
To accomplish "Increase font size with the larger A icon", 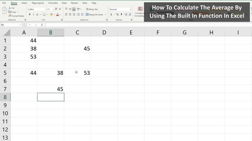I will click(x=56, y=9).
